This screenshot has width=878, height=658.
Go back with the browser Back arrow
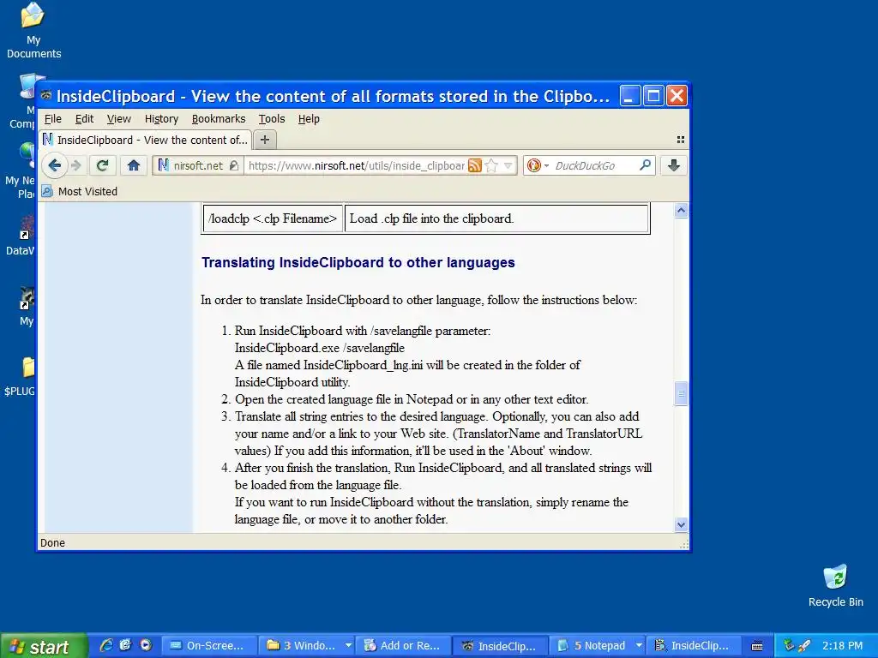tap(54, 165)
